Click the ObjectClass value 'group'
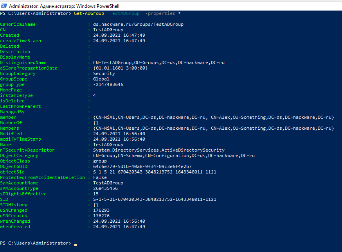342x252 pixels. (x=100, y=161)
